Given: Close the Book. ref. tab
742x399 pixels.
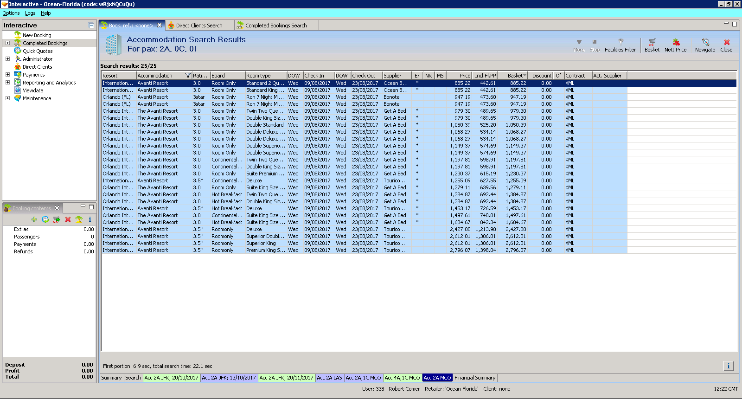Looking at the screenshot, I should click(160, 26).
